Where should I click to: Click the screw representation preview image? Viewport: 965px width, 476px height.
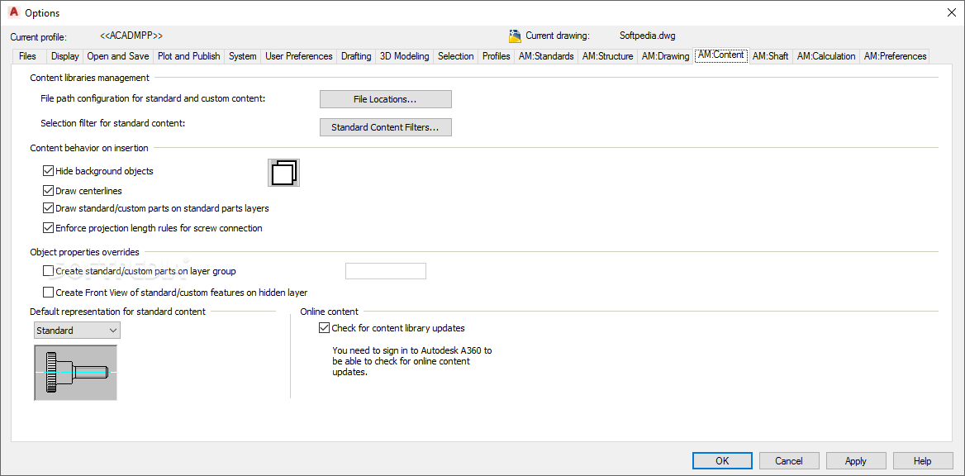click(76, 374)
